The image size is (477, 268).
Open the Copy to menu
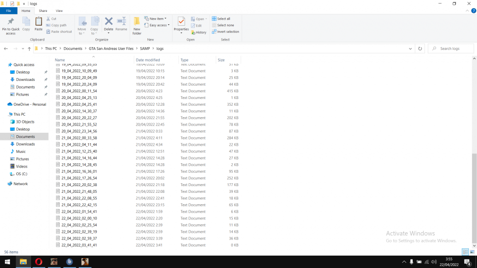(94, 26)
